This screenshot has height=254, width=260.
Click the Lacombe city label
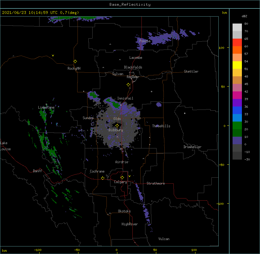(x=136, y=58)
